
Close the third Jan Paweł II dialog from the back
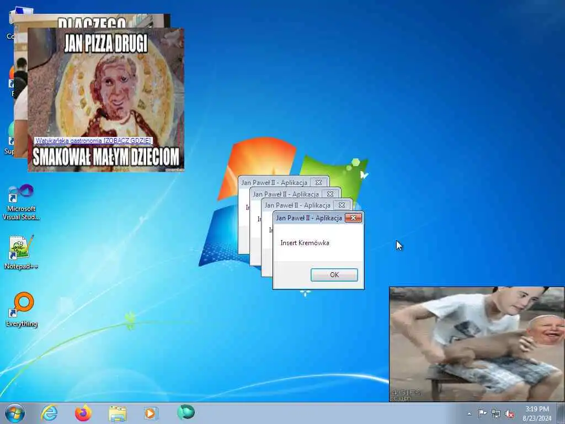coord(342,205)
